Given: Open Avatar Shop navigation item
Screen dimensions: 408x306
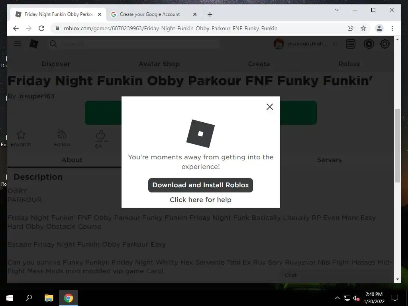Looking at the screenshot, I should click(x=159, y=64).
